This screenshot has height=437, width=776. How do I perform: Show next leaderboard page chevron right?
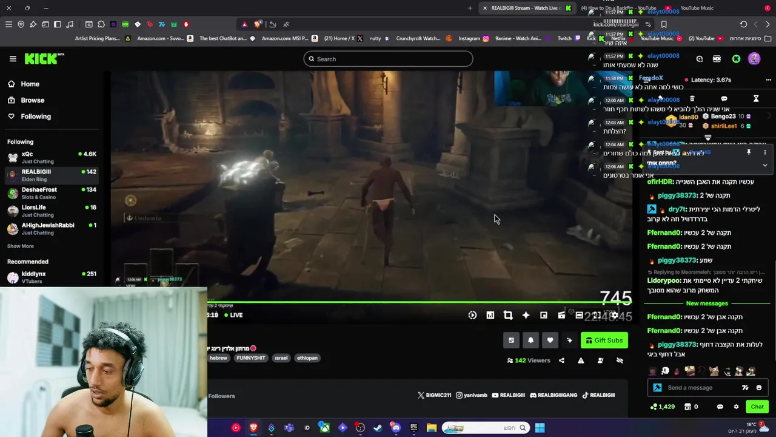769,117
